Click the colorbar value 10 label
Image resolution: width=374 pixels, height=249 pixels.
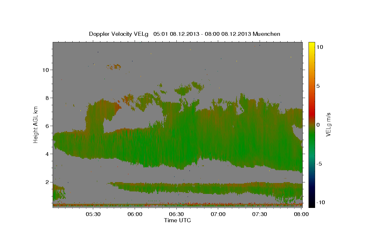[x=319, y=47]
